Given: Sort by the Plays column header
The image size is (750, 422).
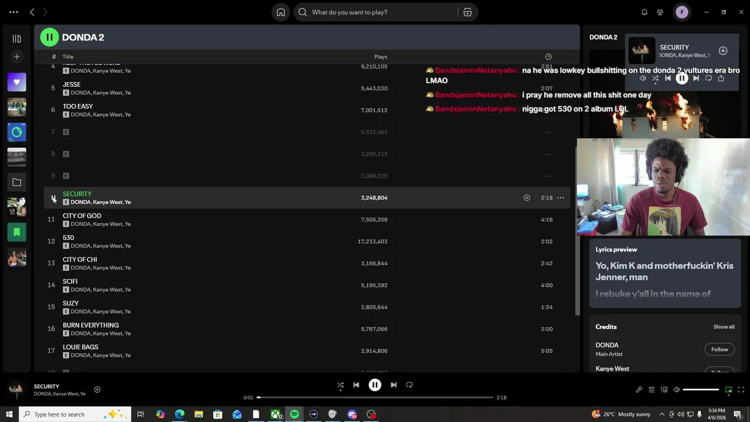Looking at the screenshot, I should tap(381, 57).
